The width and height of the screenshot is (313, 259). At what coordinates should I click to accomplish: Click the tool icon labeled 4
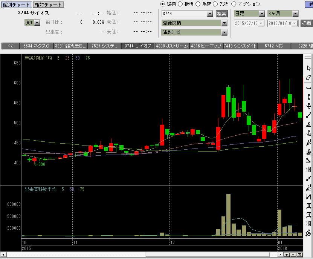[x=308, y=215]
